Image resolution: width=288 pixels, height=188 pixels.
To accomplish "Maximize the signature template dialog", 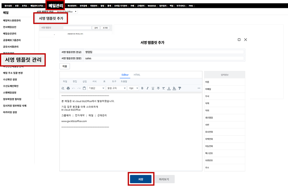I will [239, 40].
